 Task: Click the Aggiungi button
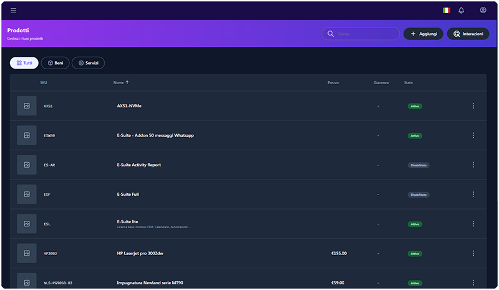(424, 34)
